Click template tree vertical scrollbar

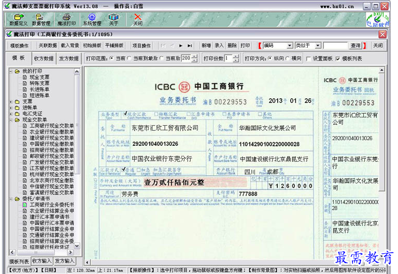[77, 159]
